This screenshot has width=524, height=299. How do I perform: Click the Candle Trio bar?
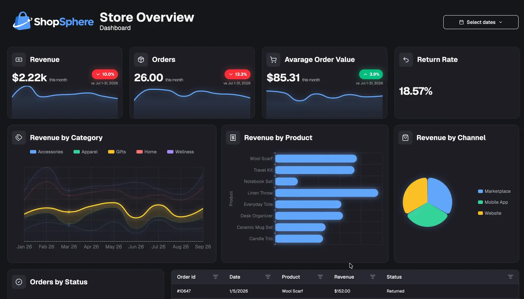299,239
